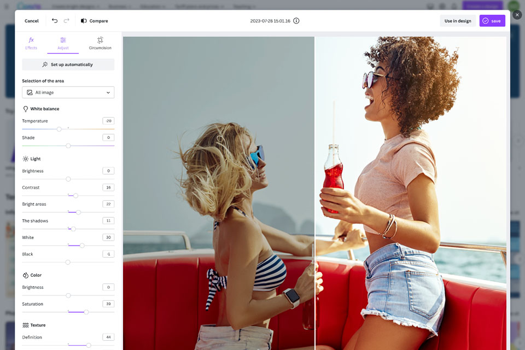Cancel the photo editing
525x350 pixels.
click(x=32, y=21)
